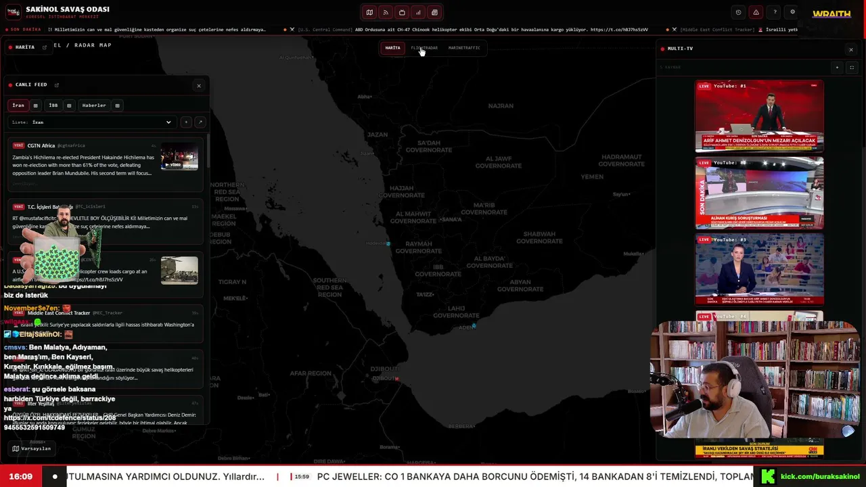Pop out the Canlı Feed panel
Viewport: 866px width, 487px height.
(x=57, y=85)
